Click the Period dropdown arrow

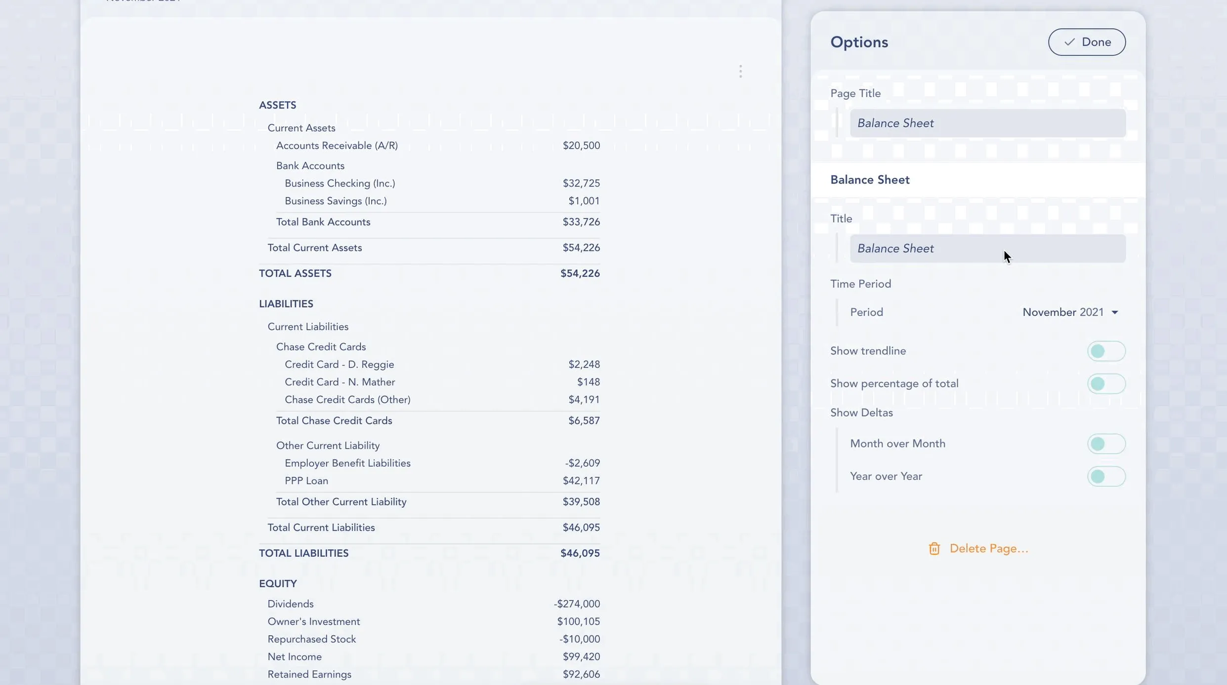[x=1115, y=313]
